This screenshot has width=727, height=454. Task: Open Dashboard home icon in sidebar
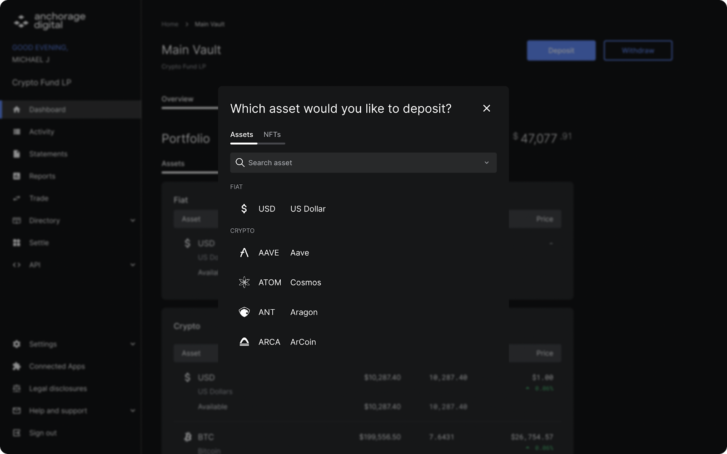coord(17,109)
